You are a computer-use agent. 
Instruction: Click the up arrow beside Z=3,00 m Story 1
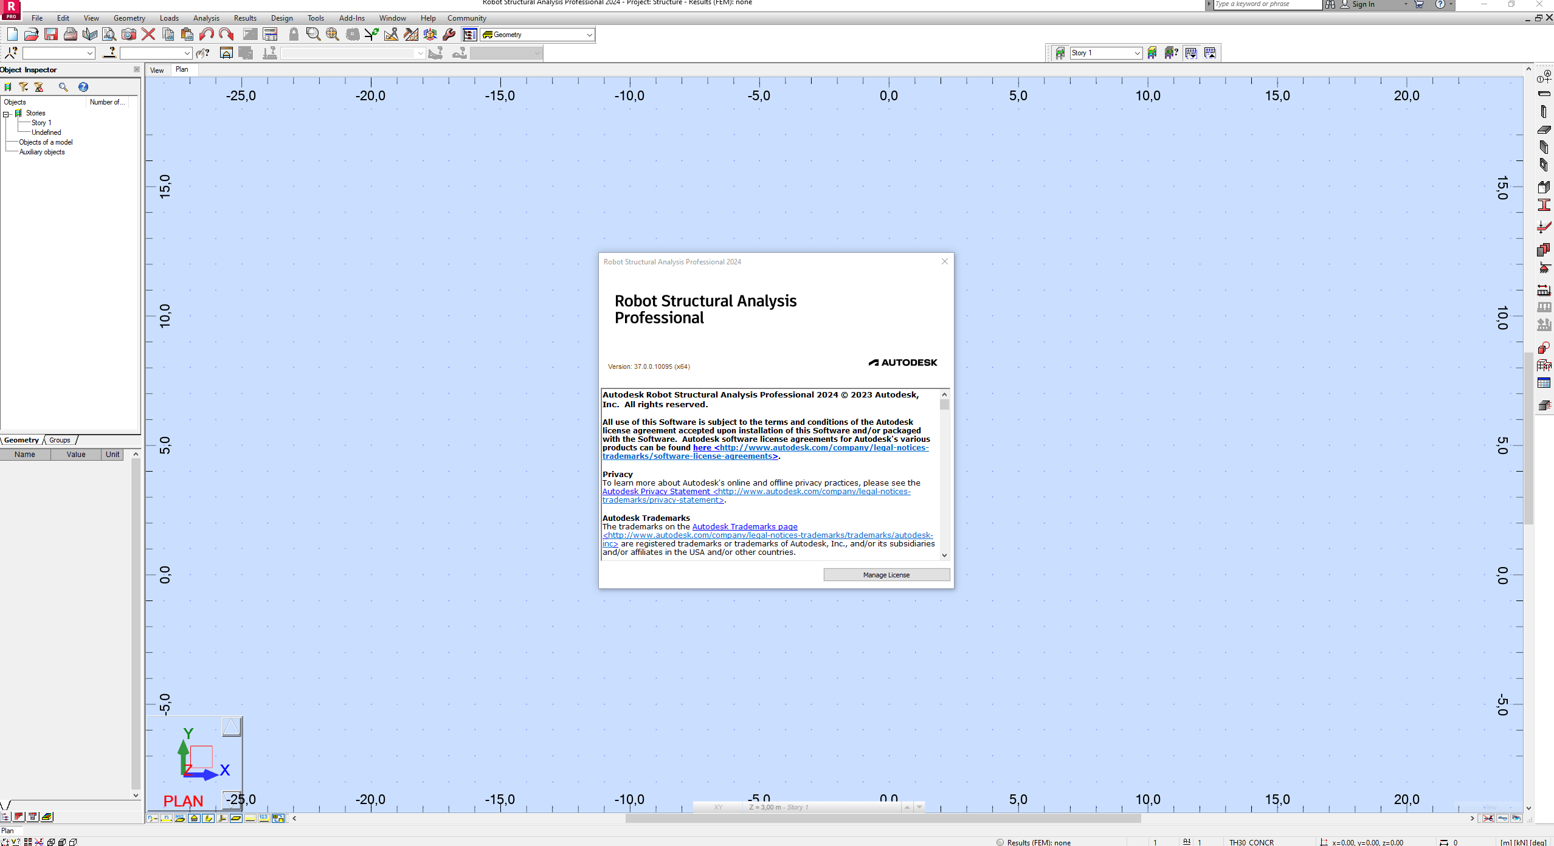[x=907, y=807]
